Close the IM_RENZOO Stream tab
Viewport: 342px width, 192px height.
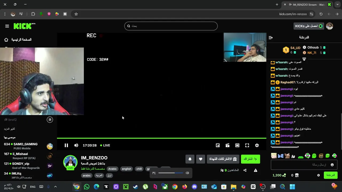click(x=285, y=5)
